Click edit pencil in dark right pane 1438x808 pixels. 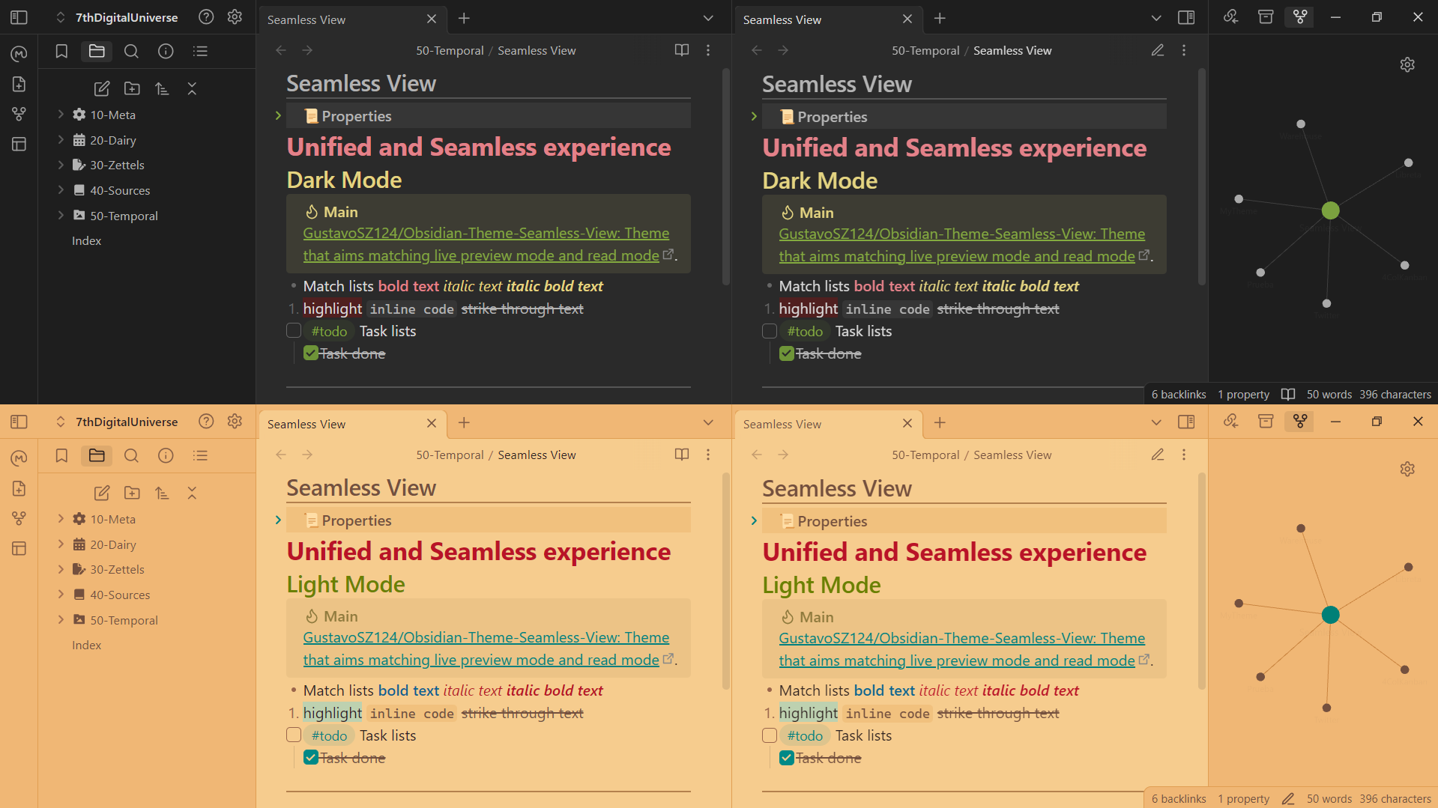pyautogui.click(x=1158, y=50)
